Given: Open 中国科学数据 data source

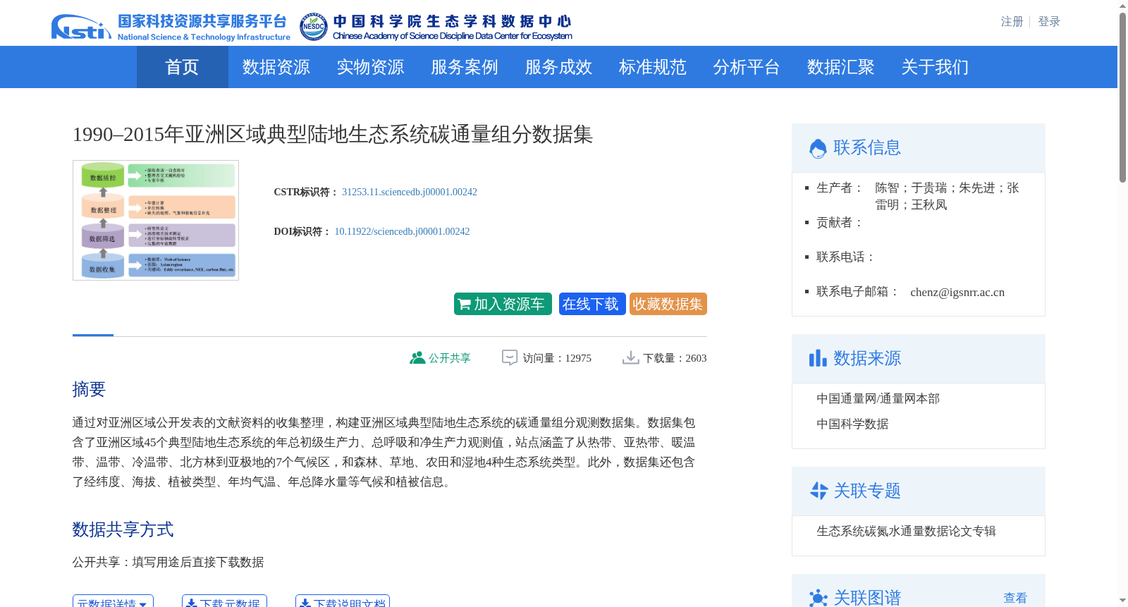Looking at the screenshot, I should pyautogui.click(x=852, y=424).
